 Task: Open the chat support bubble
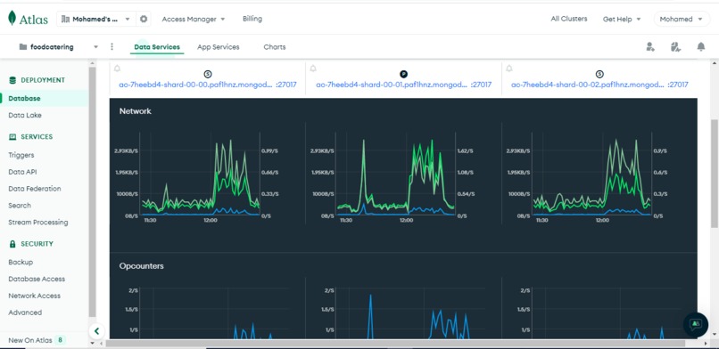click(696, 325)
